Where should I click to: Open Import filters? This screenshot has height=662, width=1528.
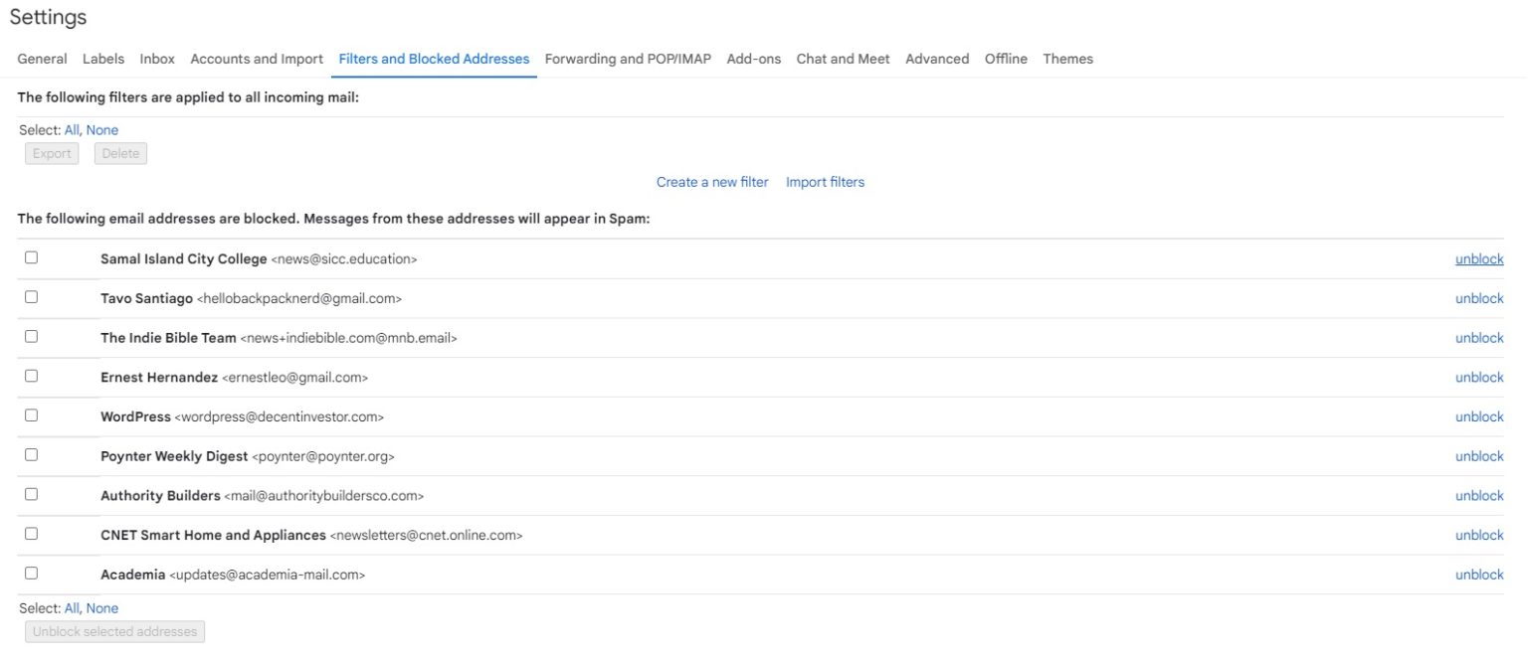pyautogui.click(x=825, y=181)
